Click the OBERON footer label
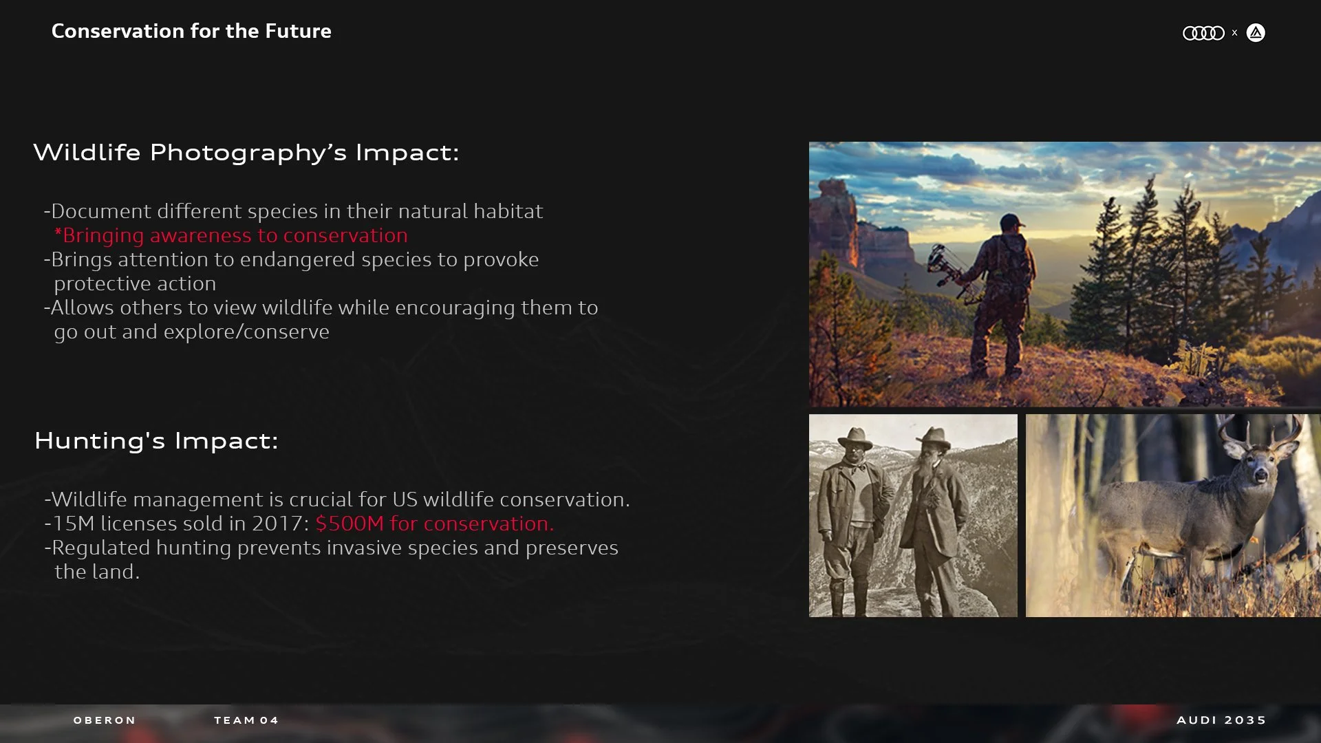 (105, 720)
